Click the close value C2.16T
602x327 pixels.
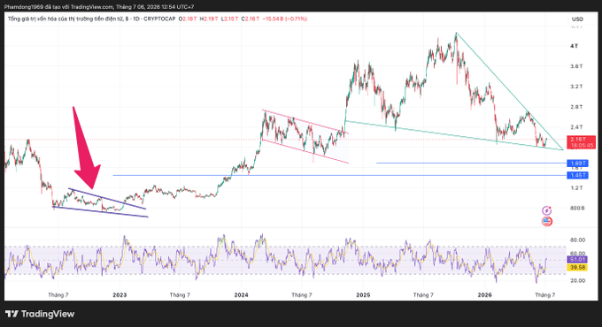pos(251,19)
